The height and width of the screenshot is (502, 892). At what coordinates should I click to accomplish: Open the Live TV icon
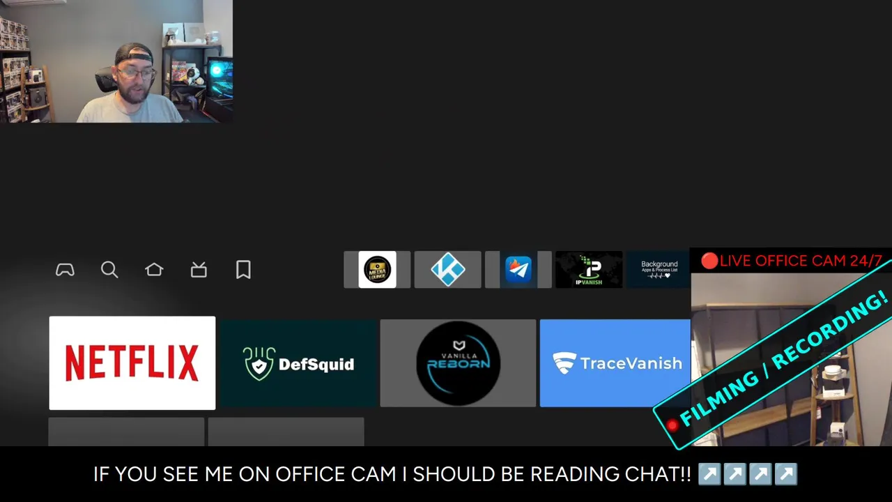tap(199, 270)
